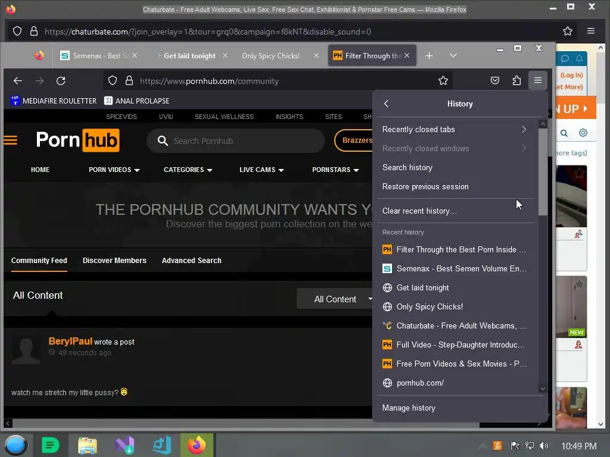The image size is (610, 457).
Task: Toggle the front window application menu button
Action: point(538,80)
